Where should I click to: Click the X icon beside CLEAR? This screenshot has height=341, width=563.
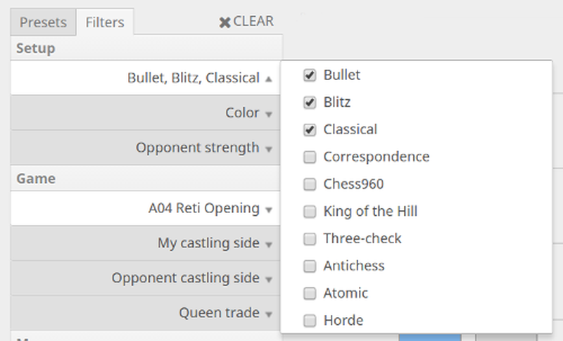224,22
